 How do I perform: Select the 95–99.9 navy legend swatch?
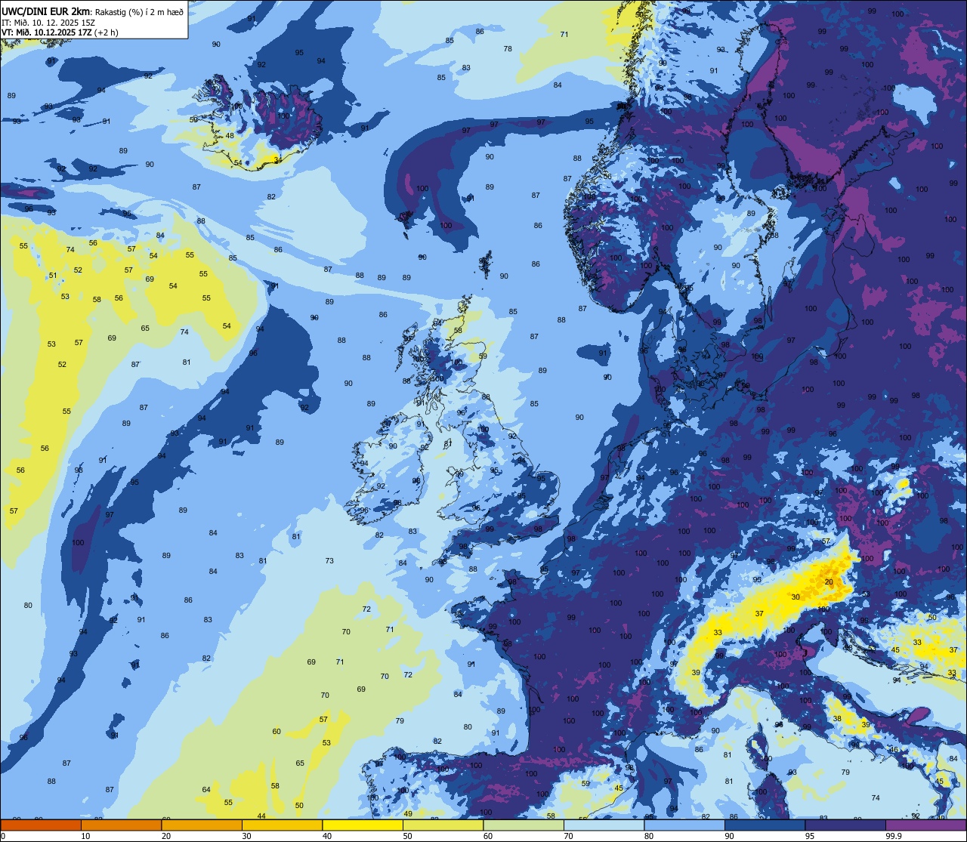845,825
